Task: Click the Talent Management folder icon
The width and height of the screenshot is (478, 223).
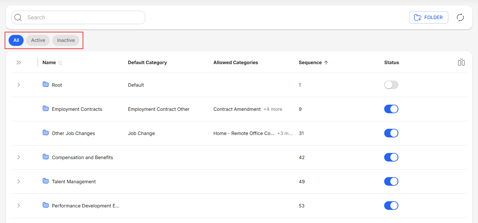Action: click(46, 181)
